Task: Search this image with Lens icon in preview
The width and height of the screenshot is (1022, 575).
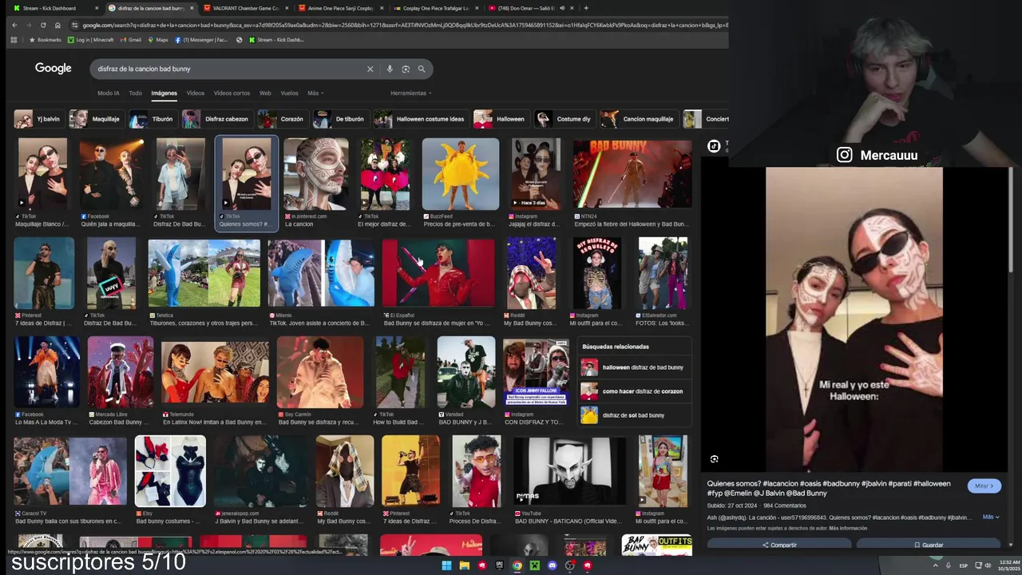Action: 715,459
